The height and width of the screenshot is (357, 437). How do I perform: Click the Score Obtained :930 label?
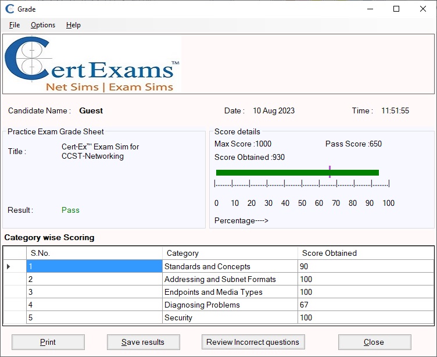coord(249,158)
